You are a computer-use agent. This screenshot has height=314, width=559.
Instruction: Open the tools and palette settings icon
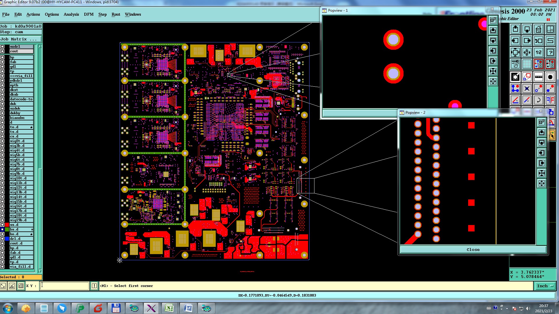point(515,64)
